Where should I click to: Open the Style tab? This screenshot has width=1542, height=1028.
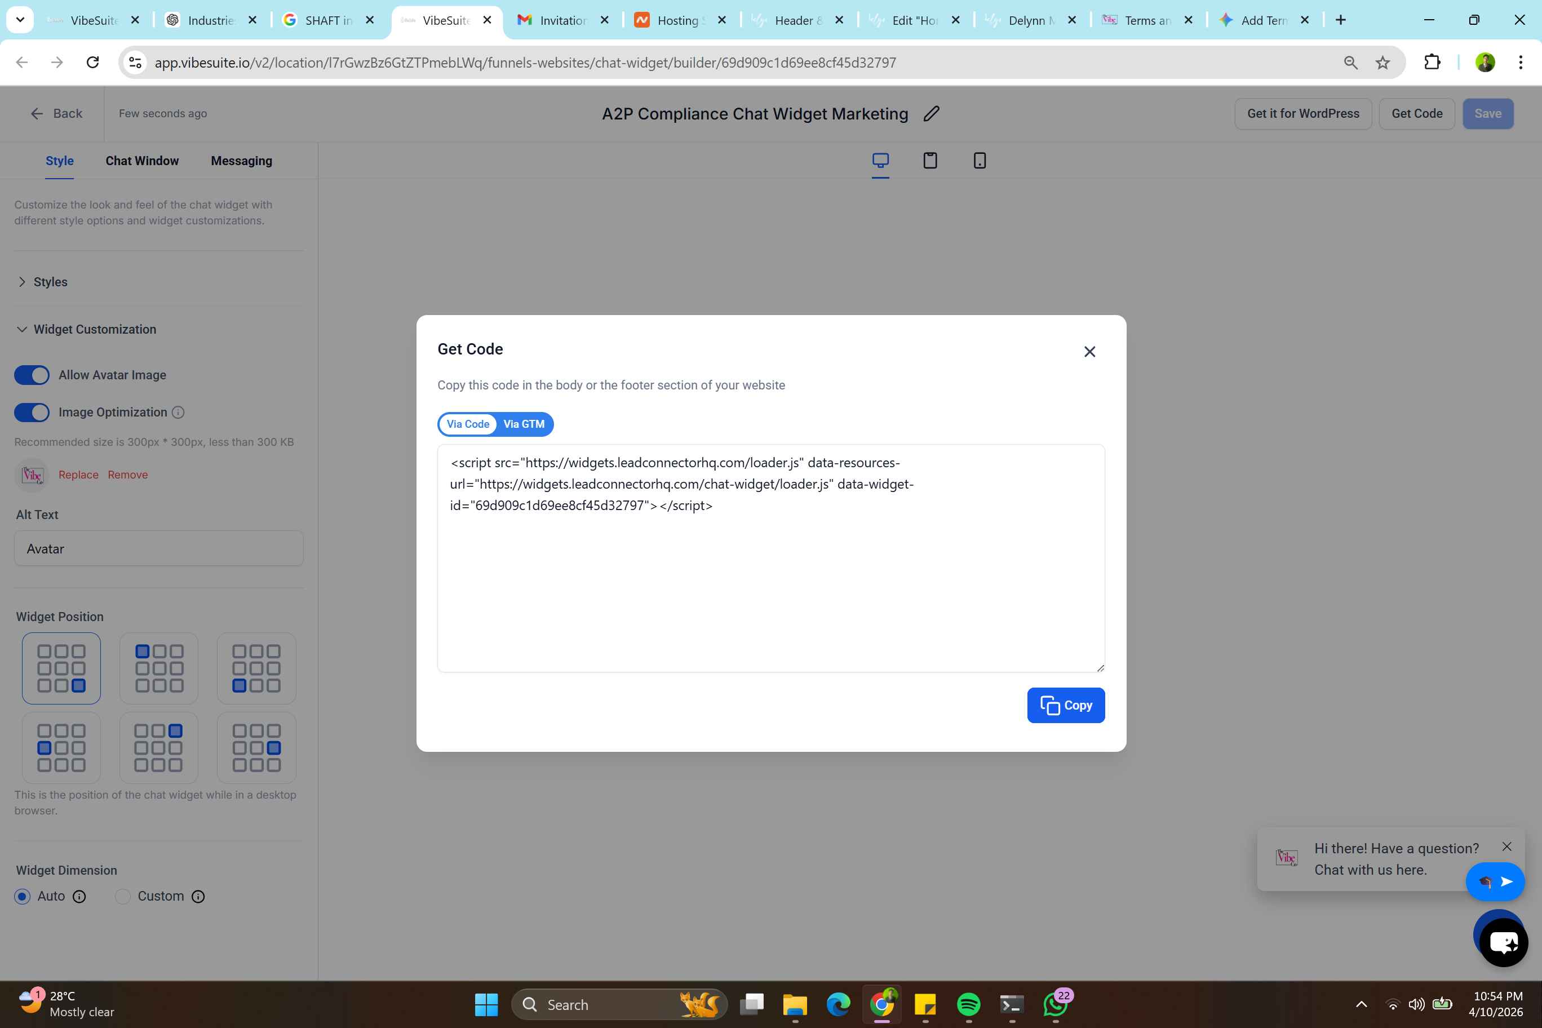(x=60, y=161)
